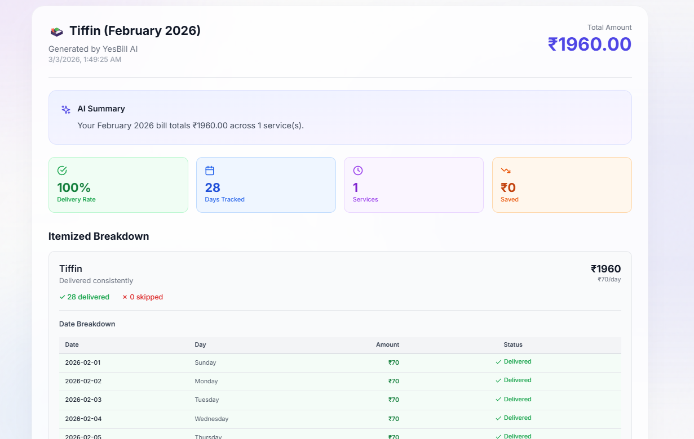Click the Amount column header
This screenshot has width=694, height=439.
click(387, 344)
